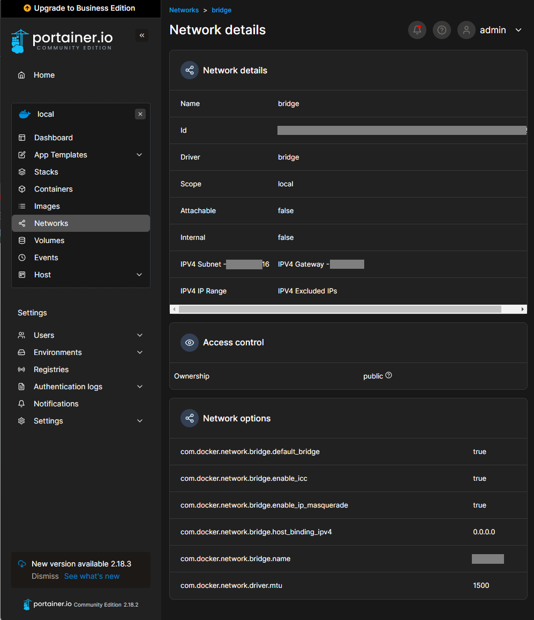Image resolution: width=534 pixels, height=620 pixels.
Task: Click the Docker whale icon beside local
Action: [25, 114]
